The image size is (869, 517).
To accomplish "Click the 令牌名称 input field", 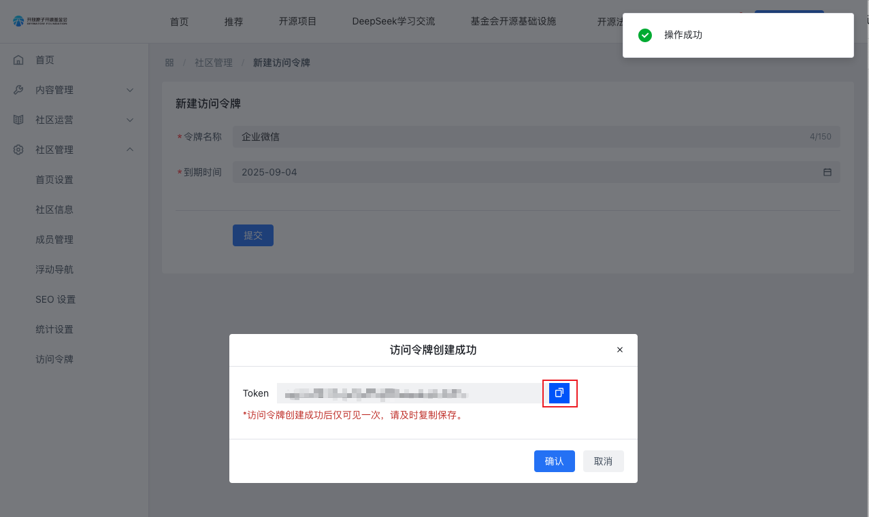I will [517, 137].
